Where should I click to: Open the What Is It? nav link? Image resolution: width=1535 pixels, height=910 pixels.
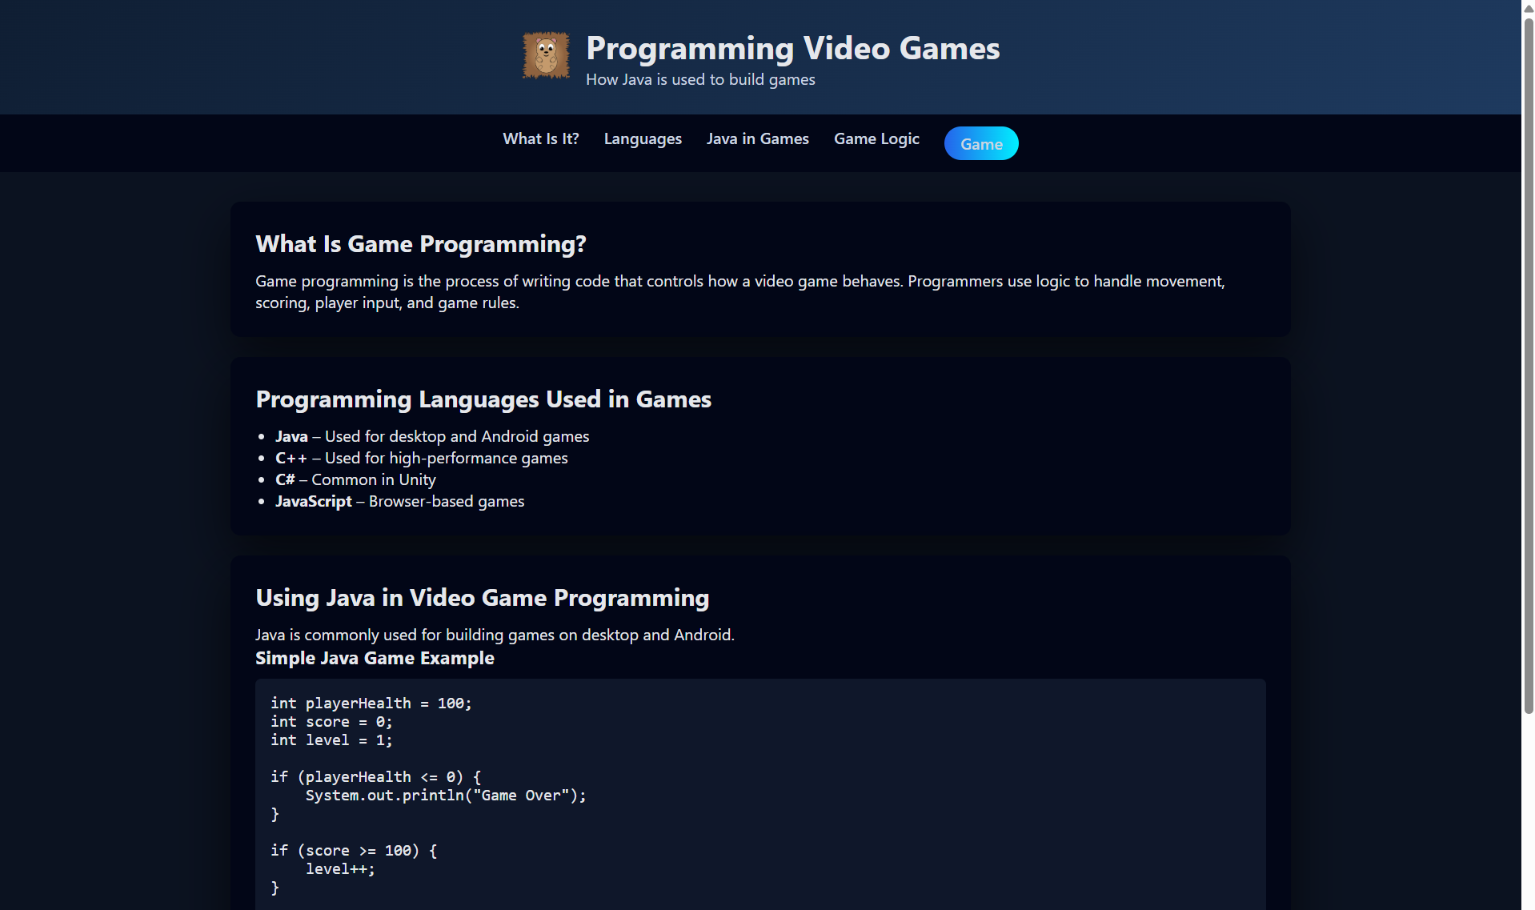541,139
